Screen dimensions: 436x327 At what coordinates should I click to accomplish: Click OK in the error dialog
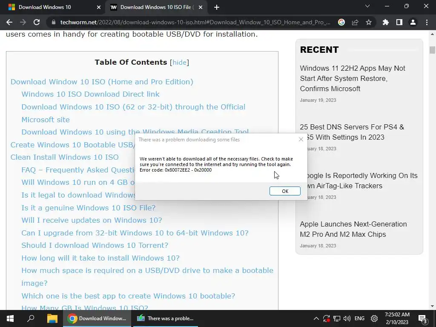tap(285, 191)
